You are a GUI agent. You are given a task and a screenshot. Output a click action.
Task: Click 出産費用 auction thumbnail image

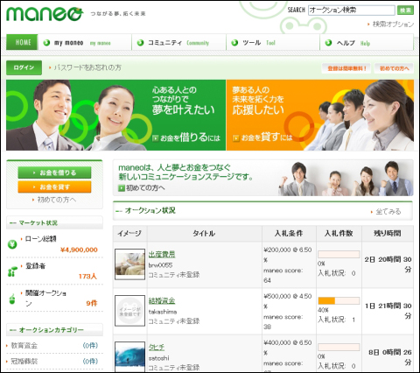pyautogui.click(x=129, y=264)
